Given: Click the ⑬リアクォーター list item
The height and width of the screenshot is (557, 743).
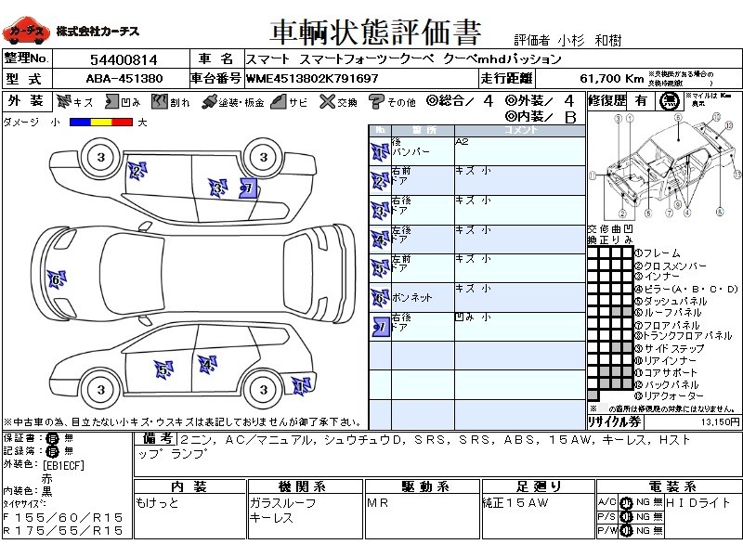Looking at the screenshot, I should 669,396.
